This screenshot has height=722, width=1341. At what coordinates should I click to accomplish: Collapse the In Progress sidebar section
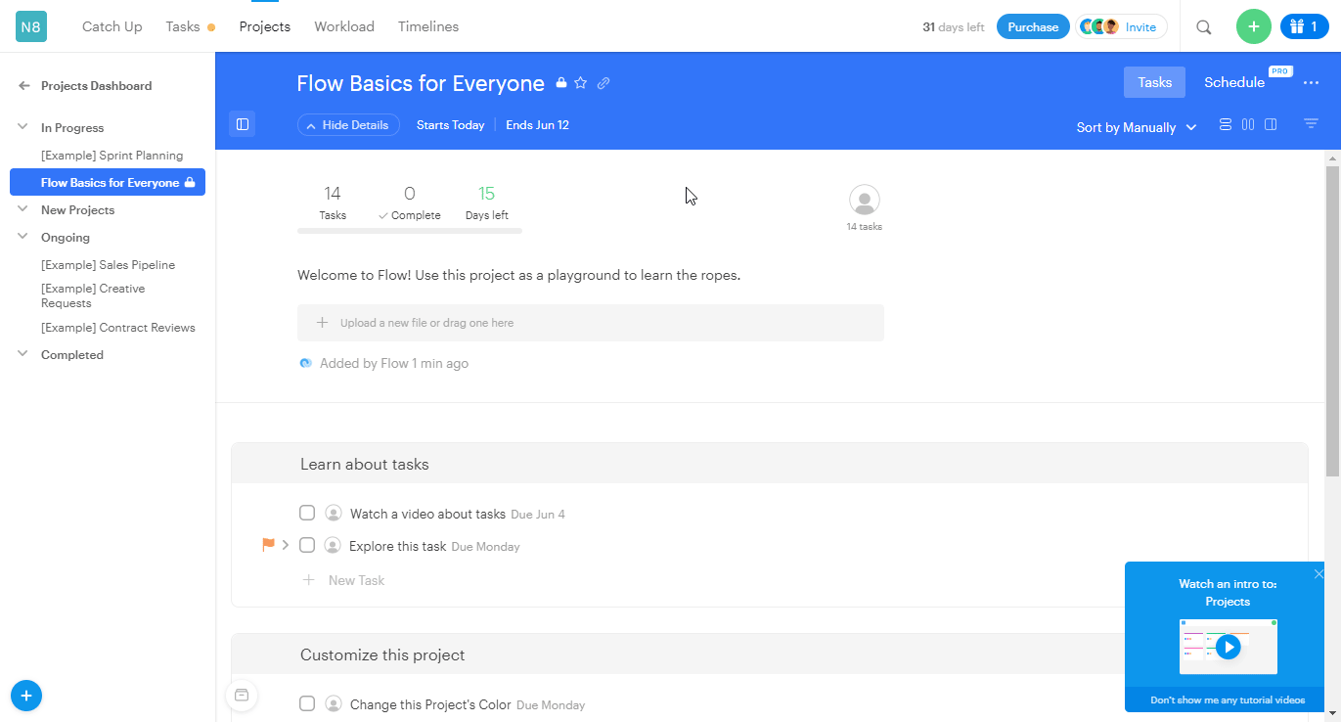pyautogui.click(x=22, y=127)
